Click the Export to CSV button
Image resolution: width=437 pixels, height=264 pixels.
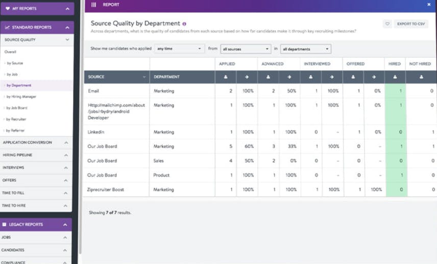click(411, 24)
